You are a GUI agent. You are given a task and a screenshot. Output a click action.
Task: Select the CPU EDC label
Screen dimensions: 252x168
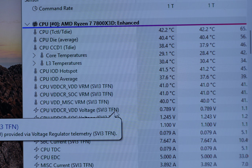(x=50, y=157)
